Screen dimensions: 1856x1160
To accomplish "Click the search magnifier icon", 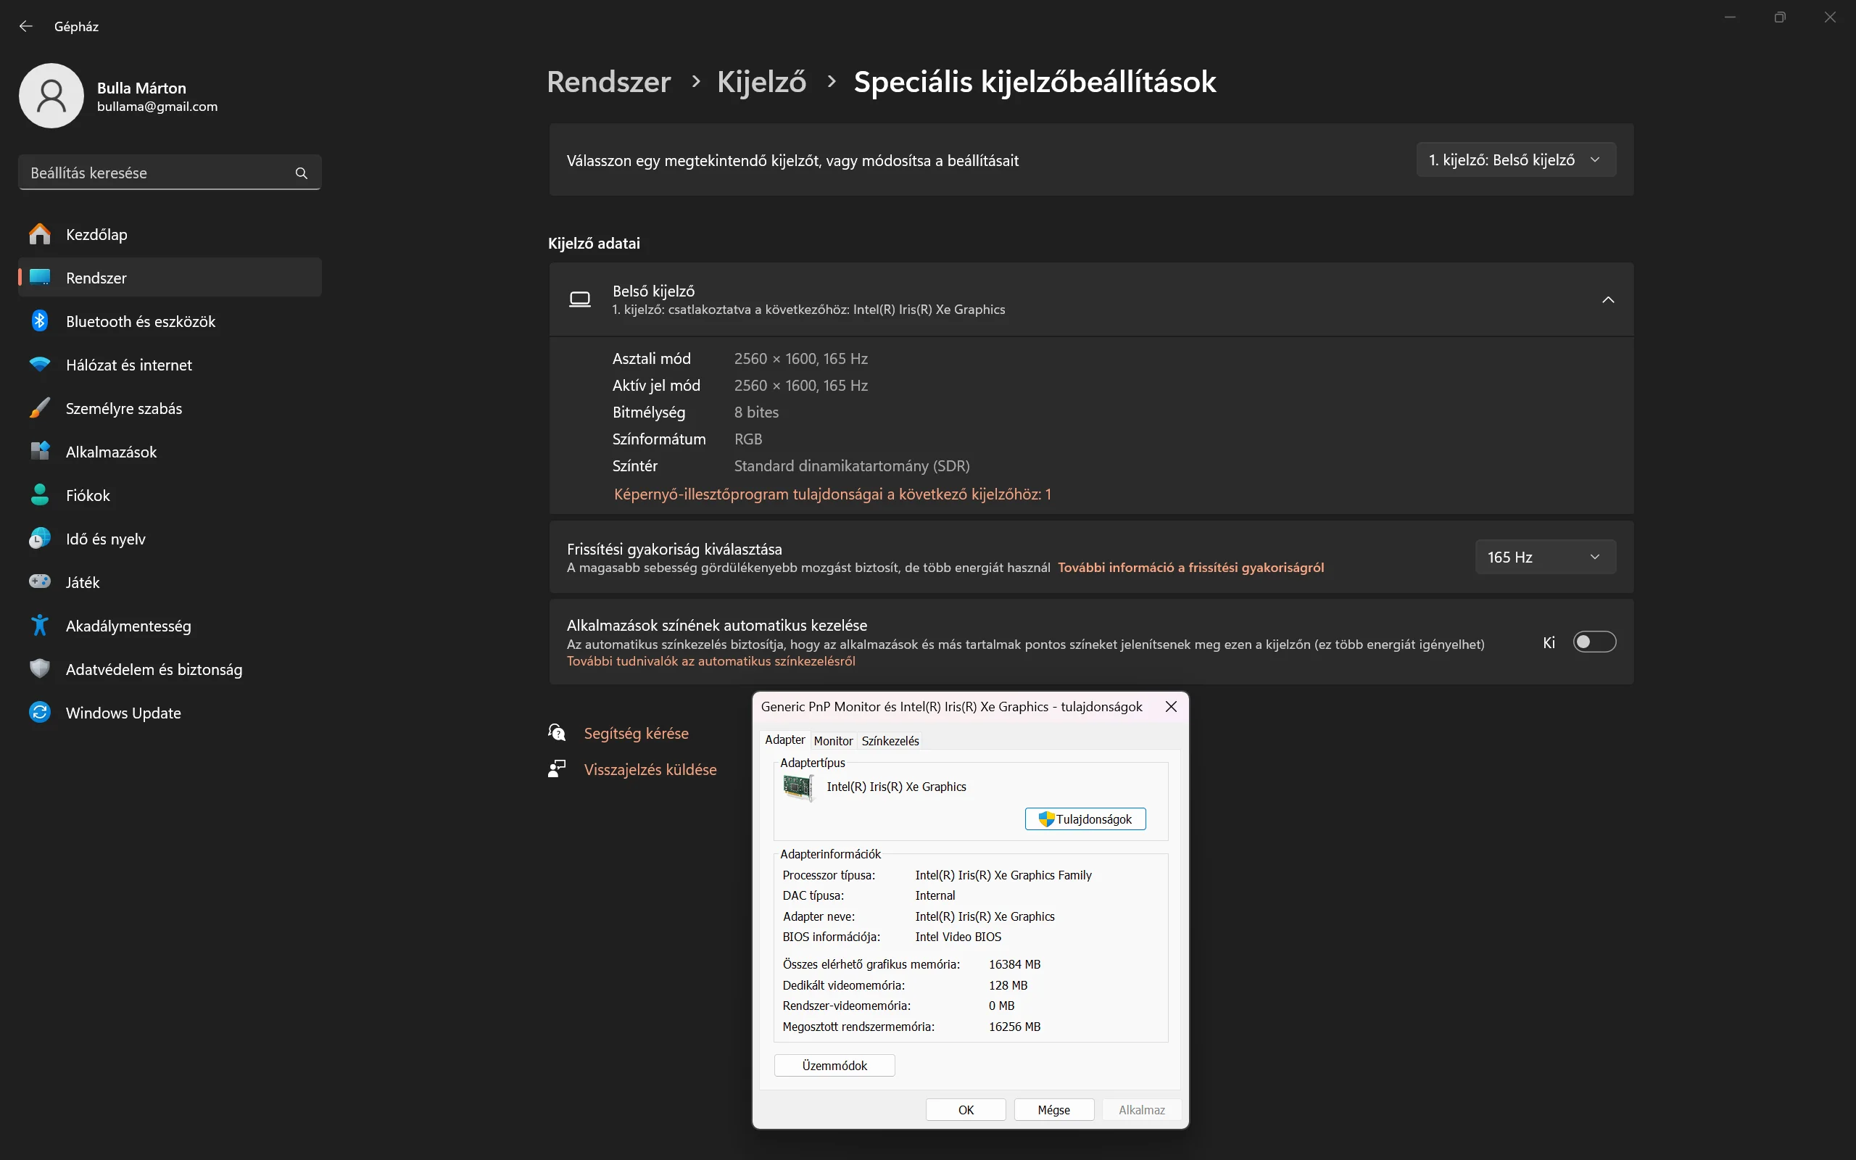I will click(x=302, y=173).
